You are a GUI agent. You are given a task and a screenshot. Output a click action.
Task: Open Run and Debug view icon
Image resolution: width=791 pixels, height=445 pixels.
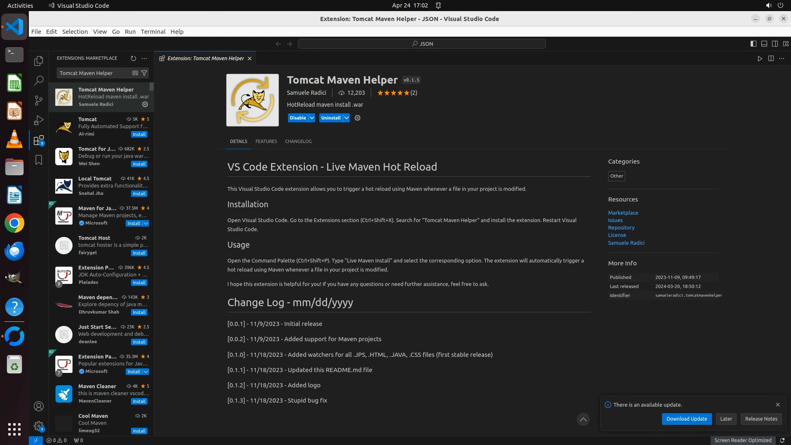[39, 120]
